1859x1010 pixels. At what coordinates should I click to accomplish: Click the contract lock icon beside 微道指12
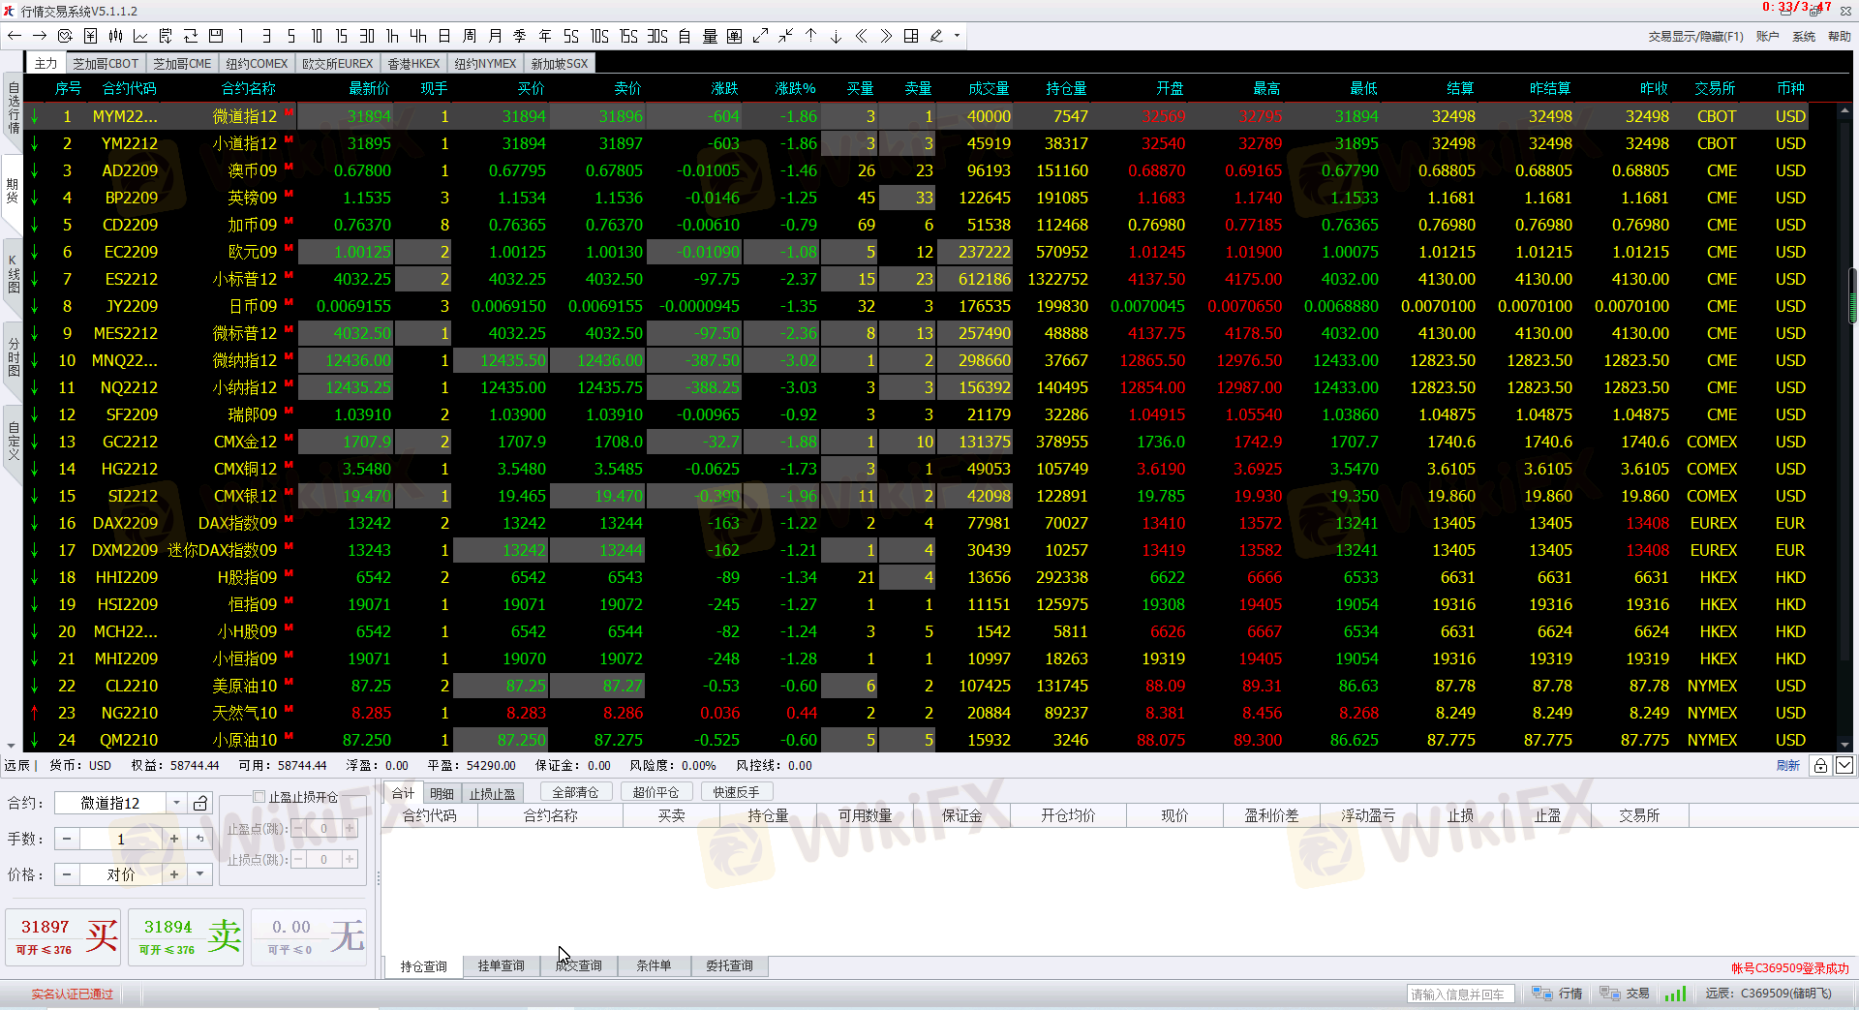[x=200, y=803]
